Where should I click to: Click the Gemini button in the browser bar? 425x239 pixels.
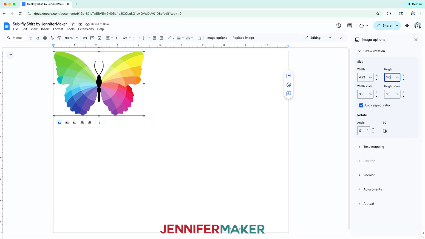pyautogui.click(x=414, y=4)
